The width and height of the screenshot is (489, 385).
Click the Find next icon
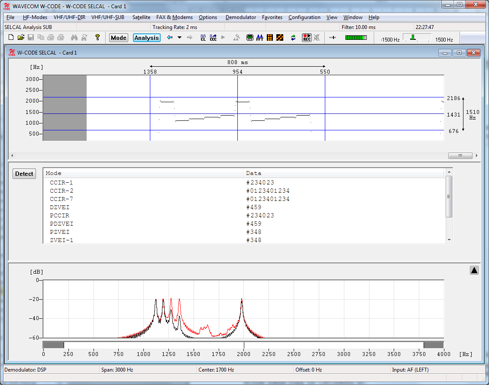click(84, 37)
